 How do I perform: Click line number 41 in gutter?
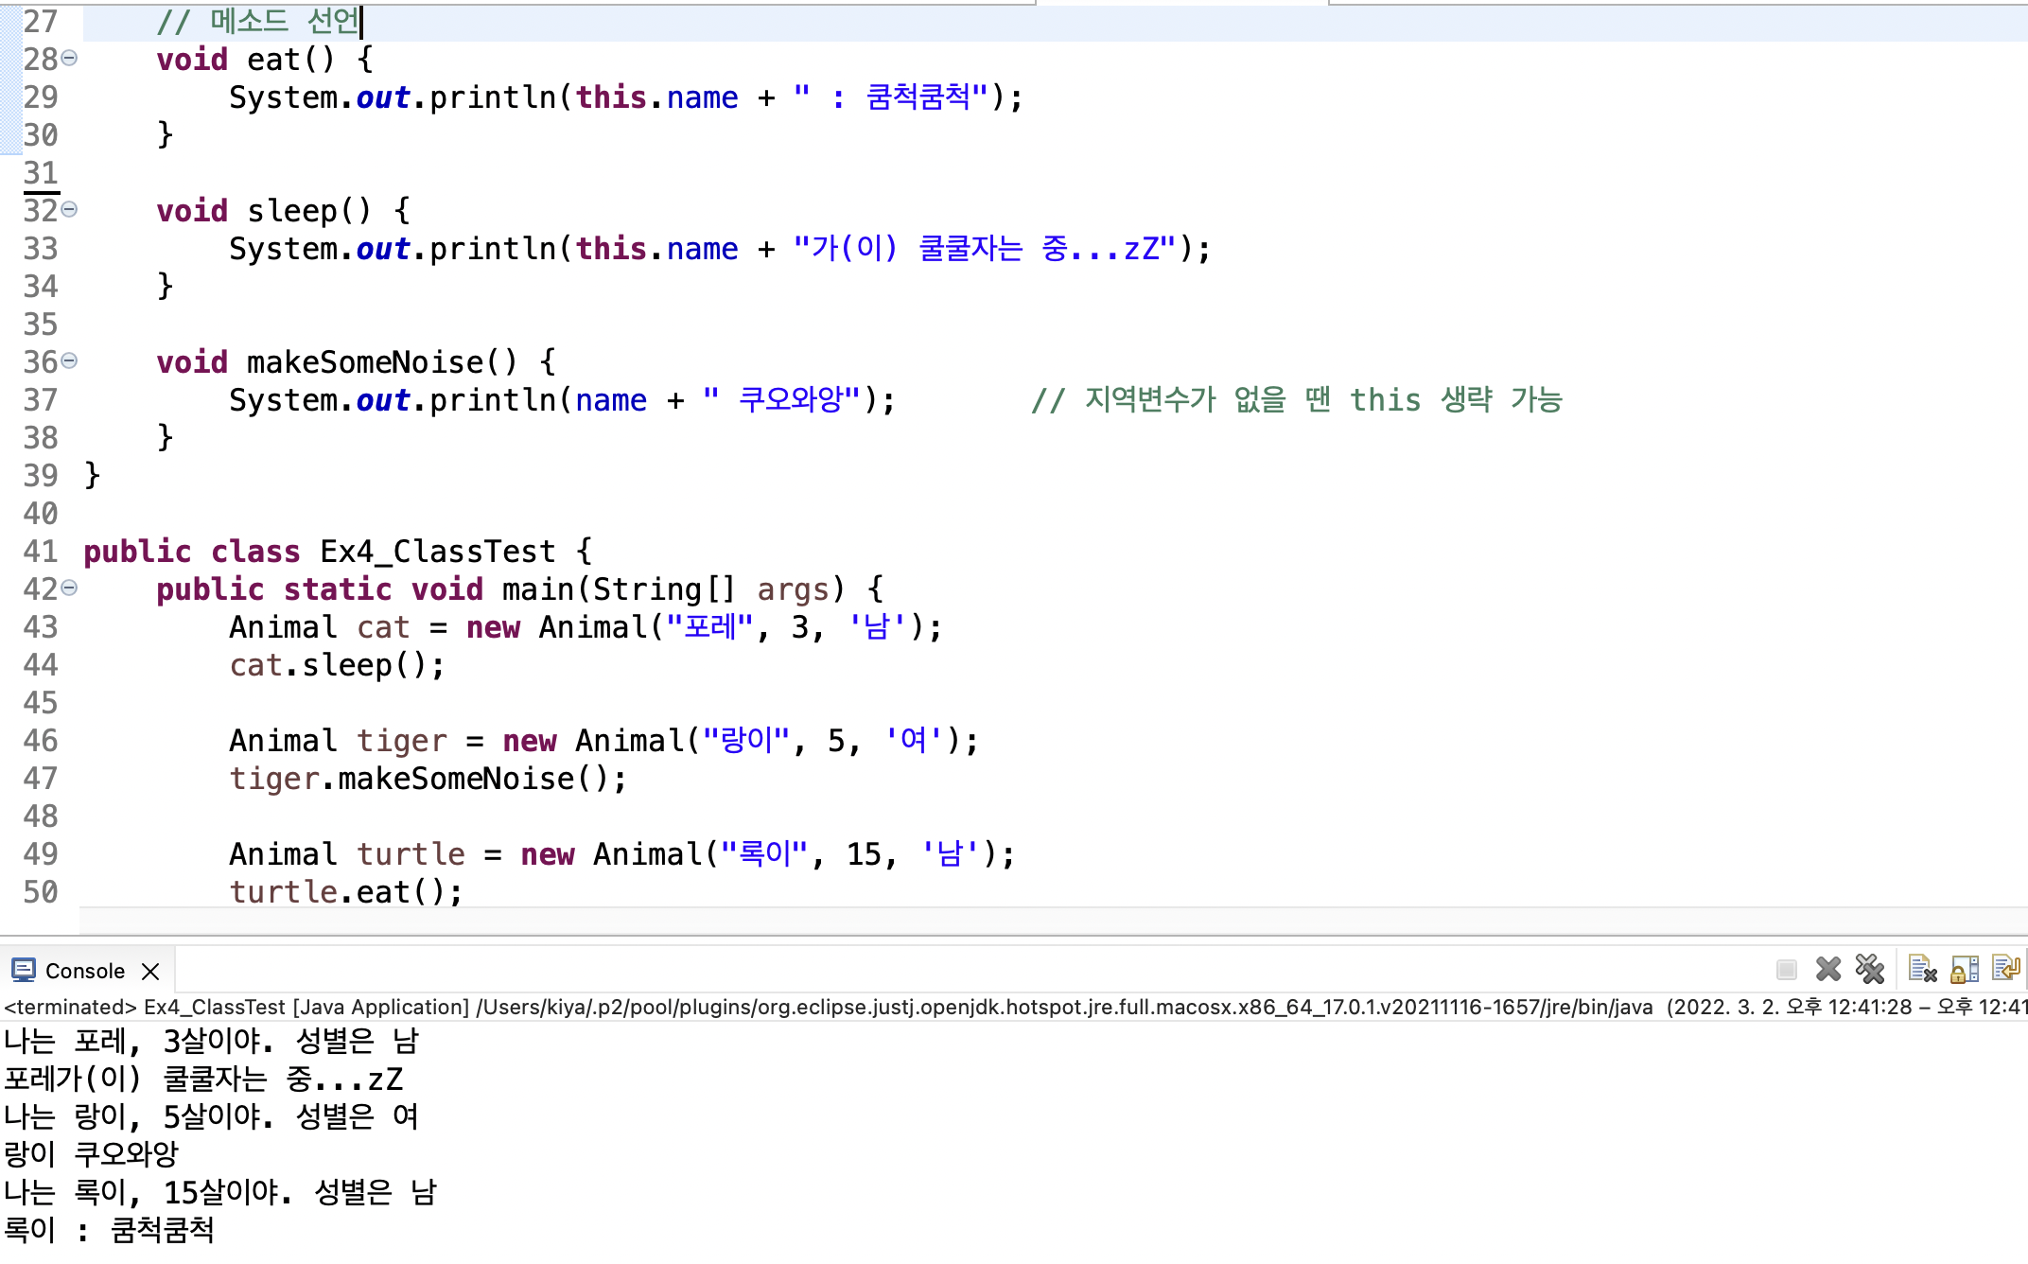[41, 552]
